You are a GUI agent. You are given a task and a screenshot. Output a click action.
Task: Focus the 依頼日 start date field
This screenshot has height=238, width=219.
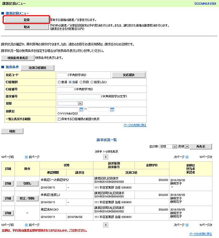pos(68,109)
